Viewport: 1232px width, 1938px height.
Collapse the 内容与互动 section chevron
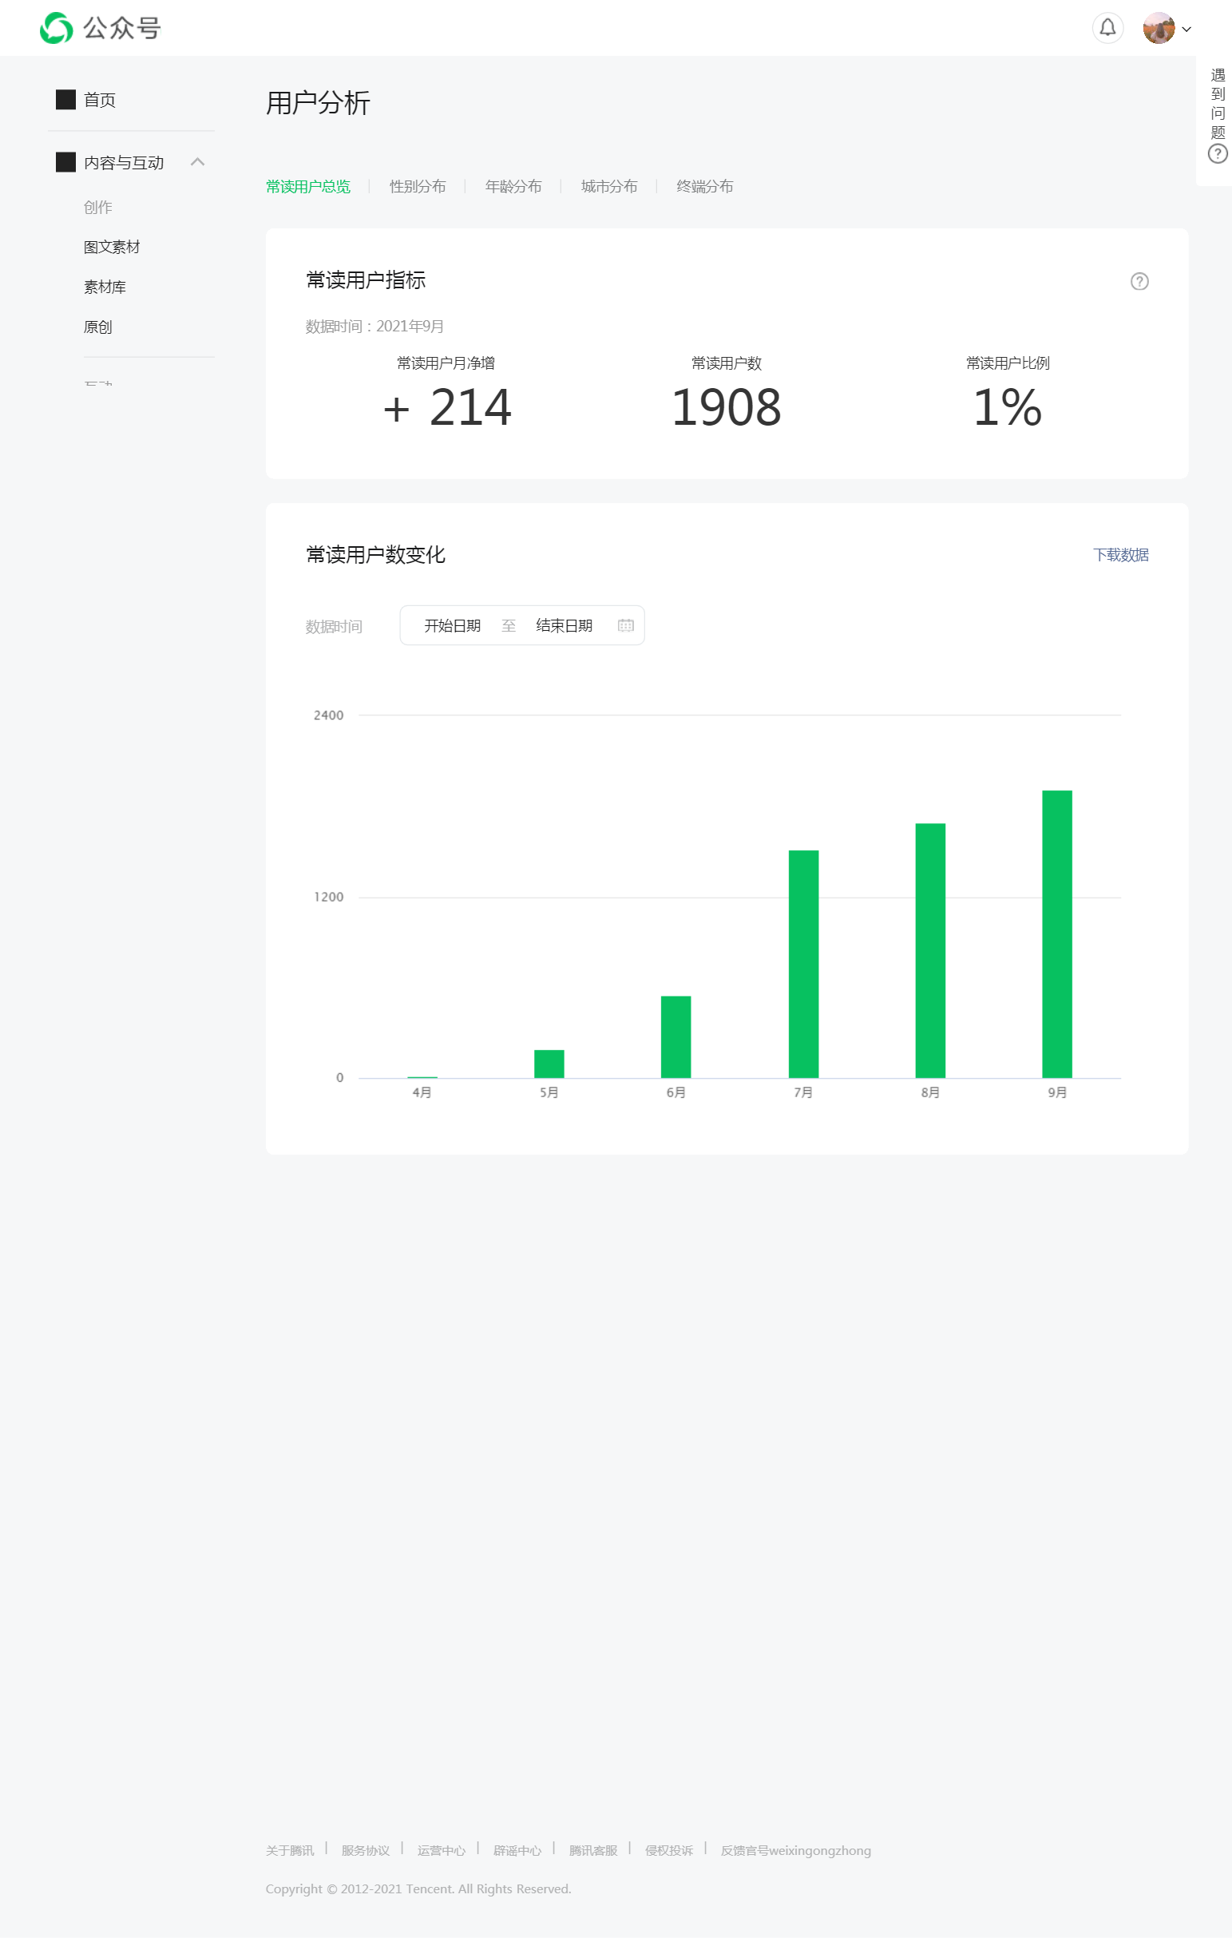[197, 162]
